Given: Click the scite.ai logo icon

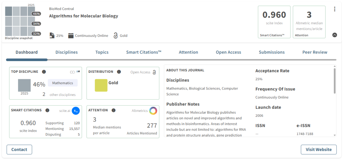Looking at the screenshot, I should 76,111.
